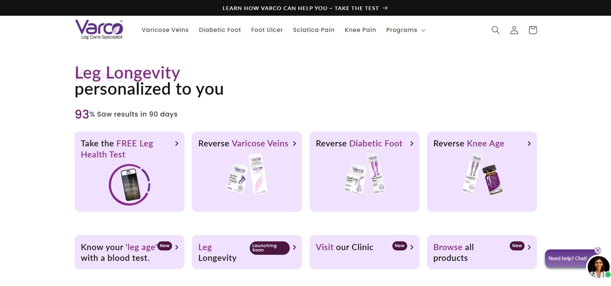Open the shopping cart icon

point(533,30)
